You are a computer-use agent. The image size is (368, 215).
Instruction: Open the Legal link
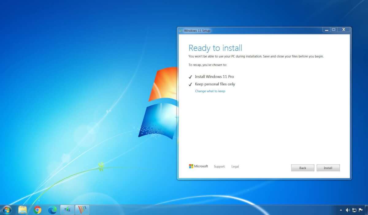tap(235, 167)
